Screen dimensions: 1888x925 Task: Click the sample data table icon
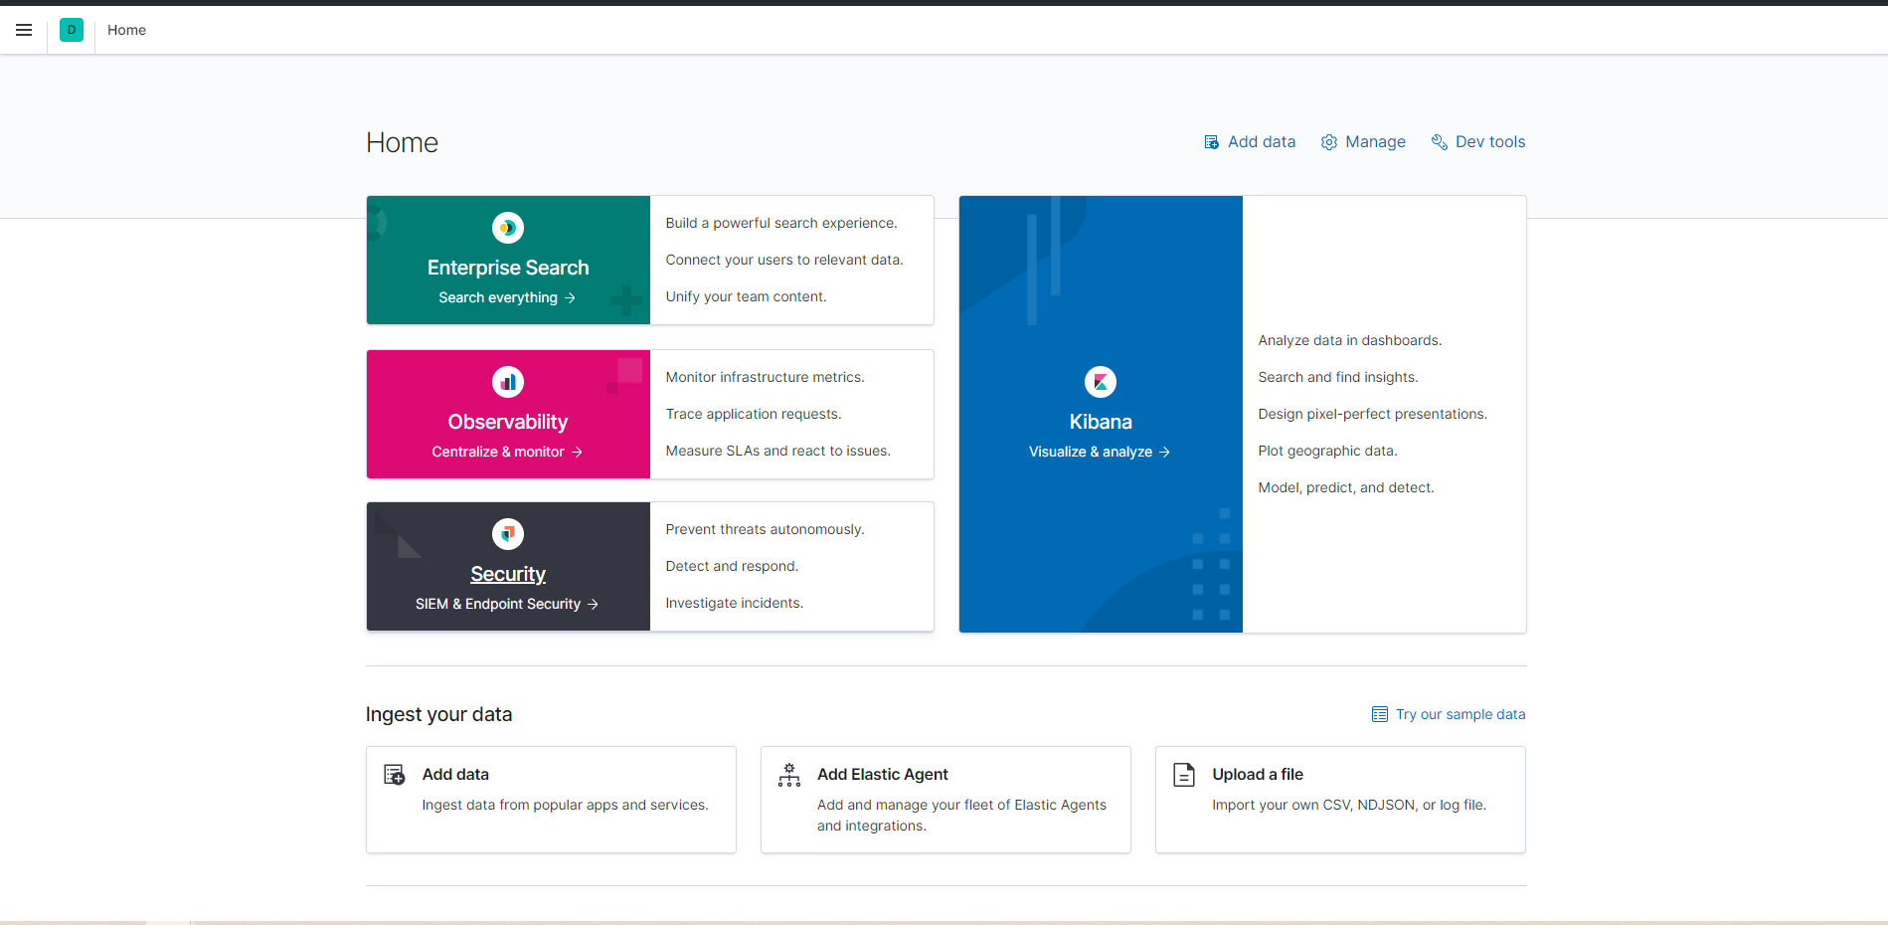1379,714
